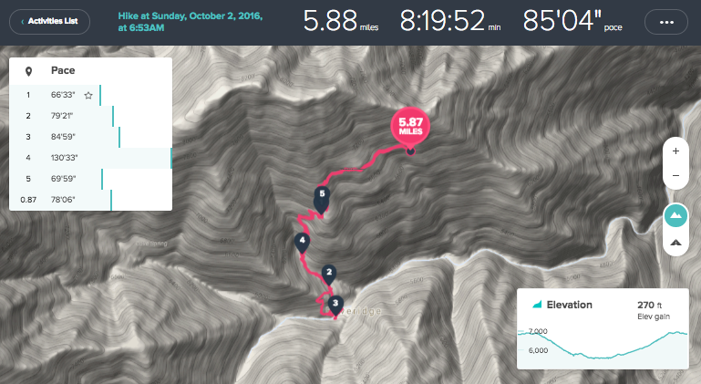Image resolution: width=701 pixels, height=384 pixels.
Task: Click the mile 4 map marker
Action: (303, 243)
